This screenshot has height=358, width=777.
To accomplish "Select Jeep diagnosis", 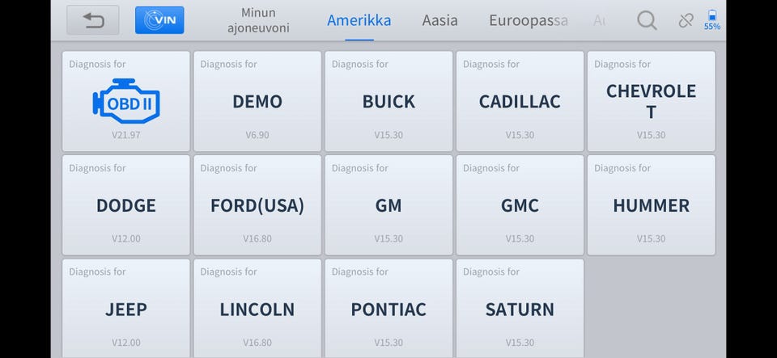I will [x=126, y=309].
